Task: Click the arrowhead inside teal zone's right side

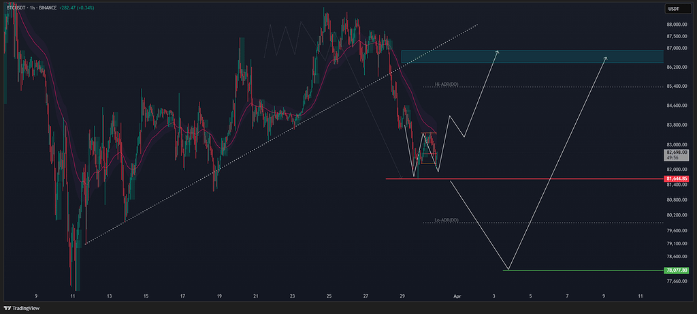Action: coord(606,58)
